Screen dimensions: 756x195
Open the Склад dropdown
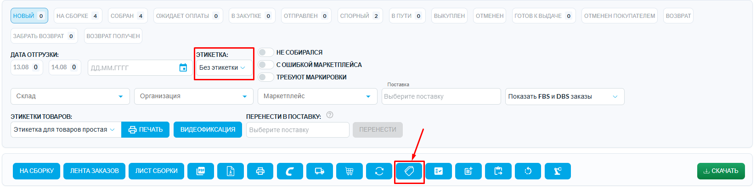70,96
